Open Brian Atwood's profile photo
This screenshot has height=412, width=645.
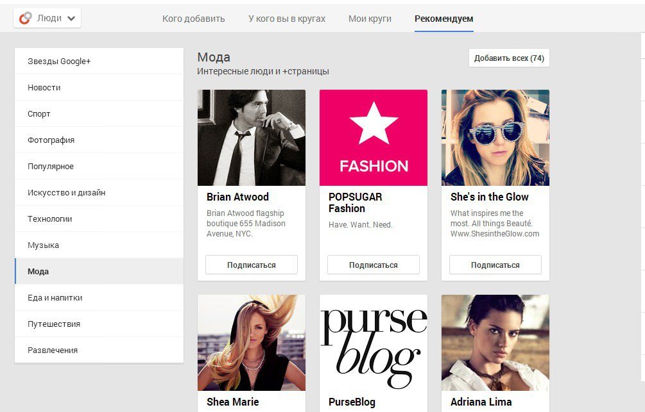[x=251, y=138]
